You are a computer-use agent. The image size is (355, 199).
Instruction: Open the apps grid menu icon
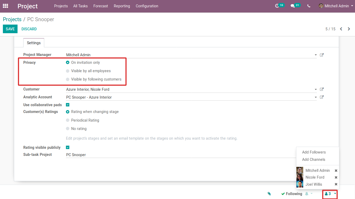(5, 6)
